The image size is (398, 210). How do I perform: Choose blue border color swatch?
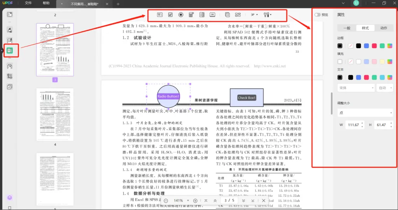(366, 46)
